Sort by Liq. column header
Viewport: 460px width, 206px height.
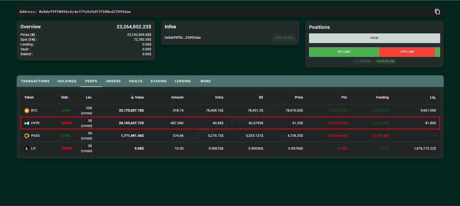click(433, 97)
